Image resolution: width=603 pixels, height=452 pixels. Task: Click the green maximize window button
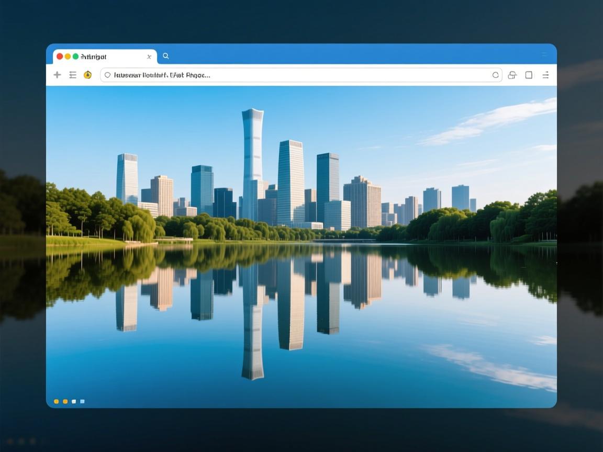(x=75, y=56)
